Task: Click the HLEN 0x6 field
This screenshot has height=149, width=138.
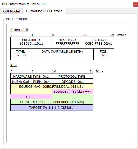Action: [21, 81]
